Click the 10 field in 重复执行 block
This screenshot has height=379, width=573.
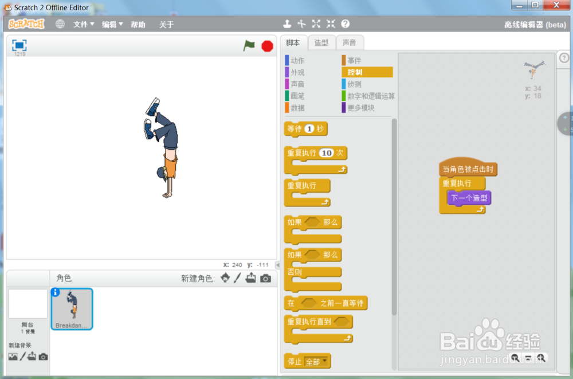pos(327,153)
